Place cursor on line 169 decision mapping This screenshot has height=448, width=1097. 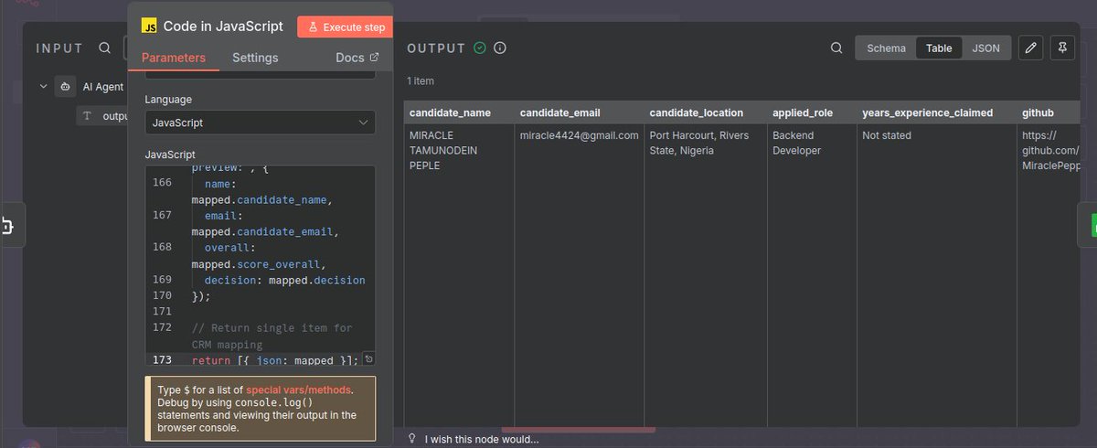284,280
